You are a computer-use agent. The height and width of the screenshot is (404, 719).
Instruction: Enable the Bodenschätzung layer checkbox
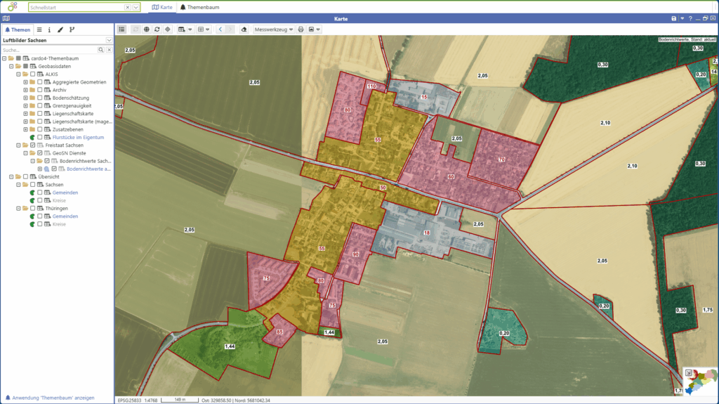40,98
